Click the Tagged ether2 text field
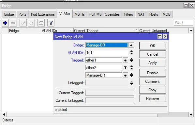Viewport: 195px width, 125px height. point(104,68)
